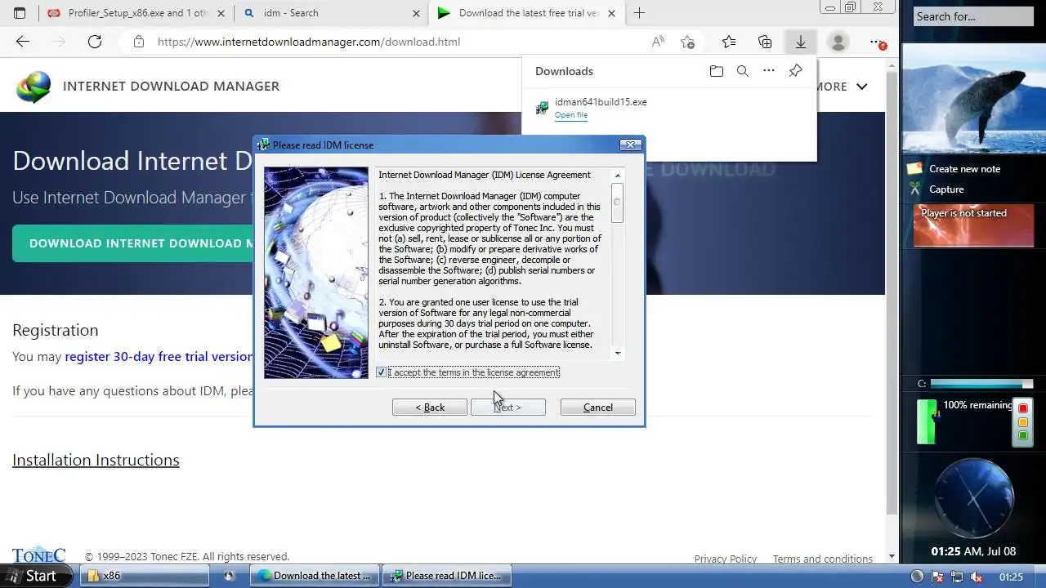Viewport: 1046px width, 588px height.
Task: Open the browser tab actions menu icon
Action: point(20,13)
